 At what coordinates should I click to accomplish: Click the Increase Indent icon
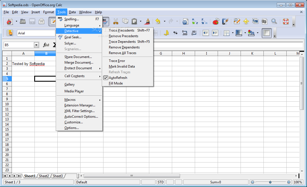(215, 33)
